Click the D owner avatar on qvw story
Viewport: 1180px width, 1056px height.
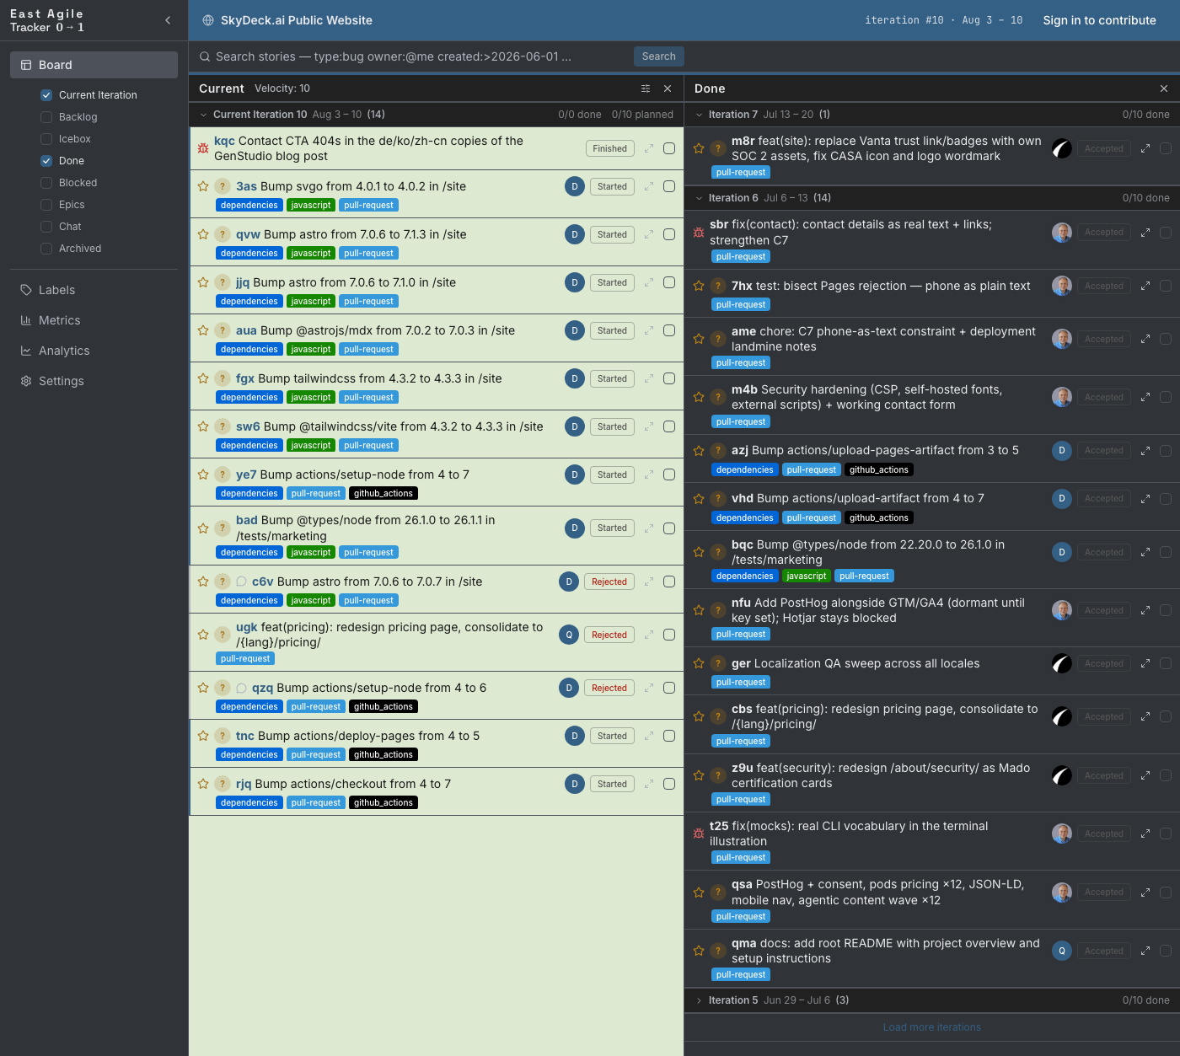point(575,234)
